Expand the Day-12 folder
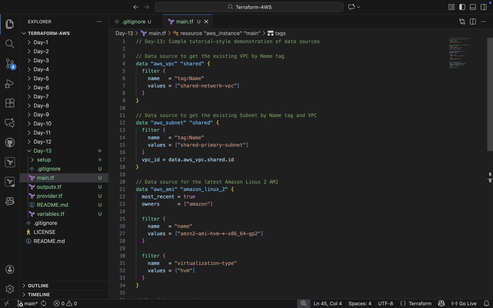The image size is (493, 308). pos(42,142)
